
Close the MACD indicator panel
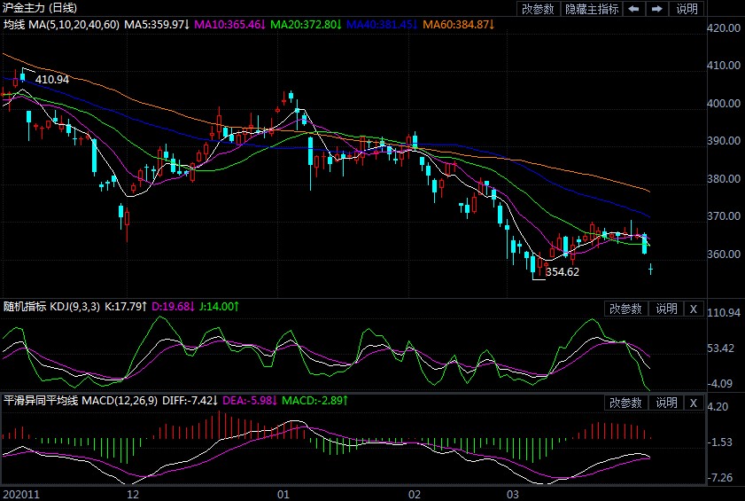point(694,403)
